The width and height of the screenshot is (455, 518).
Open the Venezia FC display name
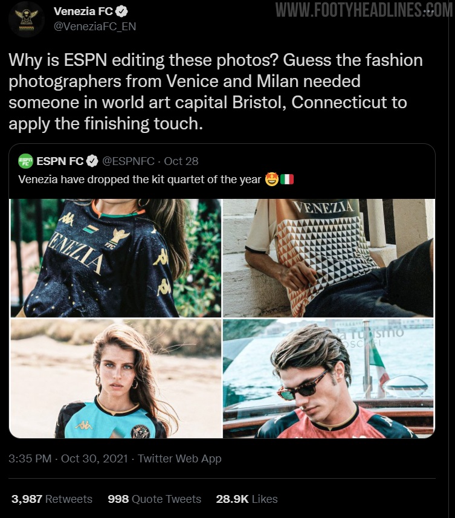83,11
